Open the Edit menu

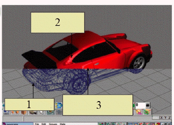coord(44,124)
